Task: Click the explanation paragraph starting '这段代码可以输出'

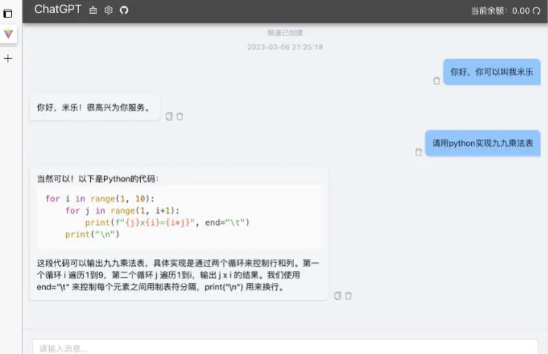Action: 178,275
